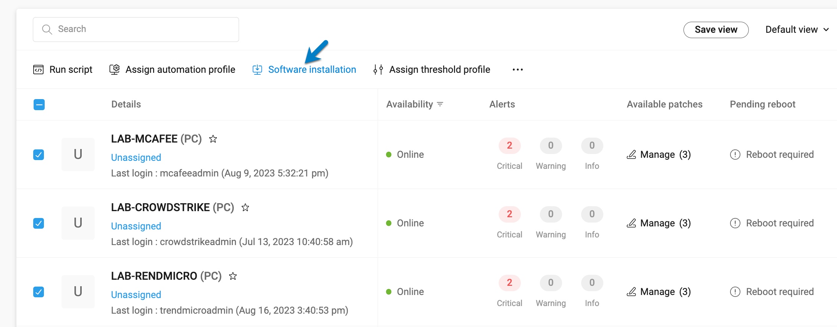Manage patches for LAB-MCAFEE
The height and width of the screenshot is (327, 837).
point(659,154)
